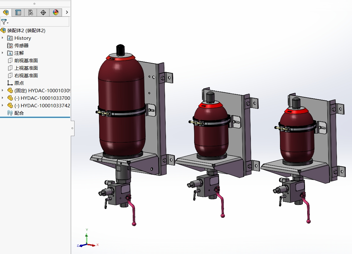The width and height of the screenshot is (352, 254).
Task: Click the top panel split handle dot
Action: coord(34,3)
